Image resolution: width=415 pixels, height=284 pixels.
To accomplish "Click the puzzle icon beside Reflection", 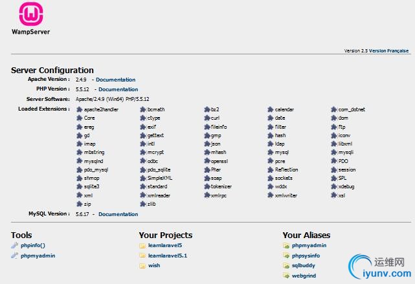I will (x=270, y=169).
